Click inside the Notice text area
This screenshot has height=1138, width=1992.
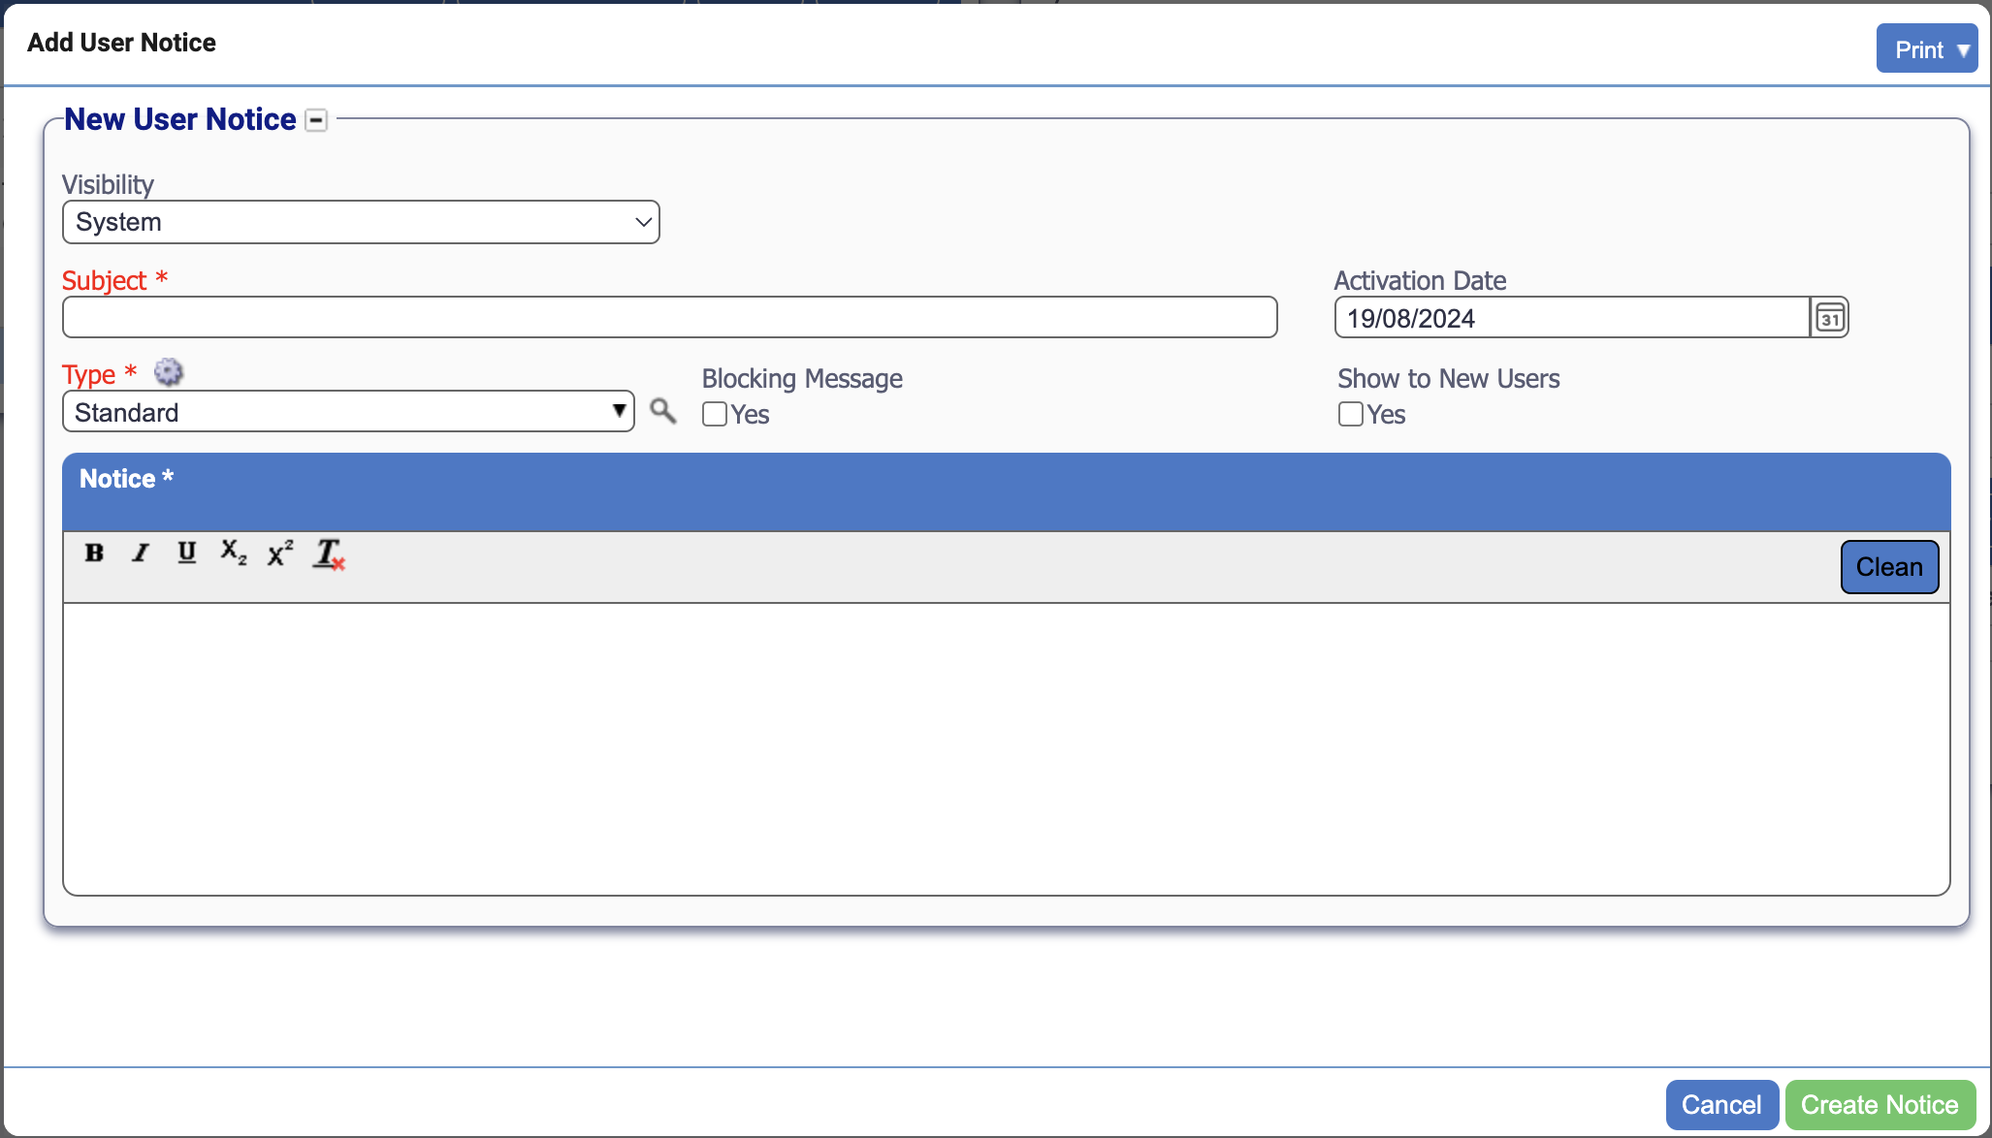[1006, 748]
